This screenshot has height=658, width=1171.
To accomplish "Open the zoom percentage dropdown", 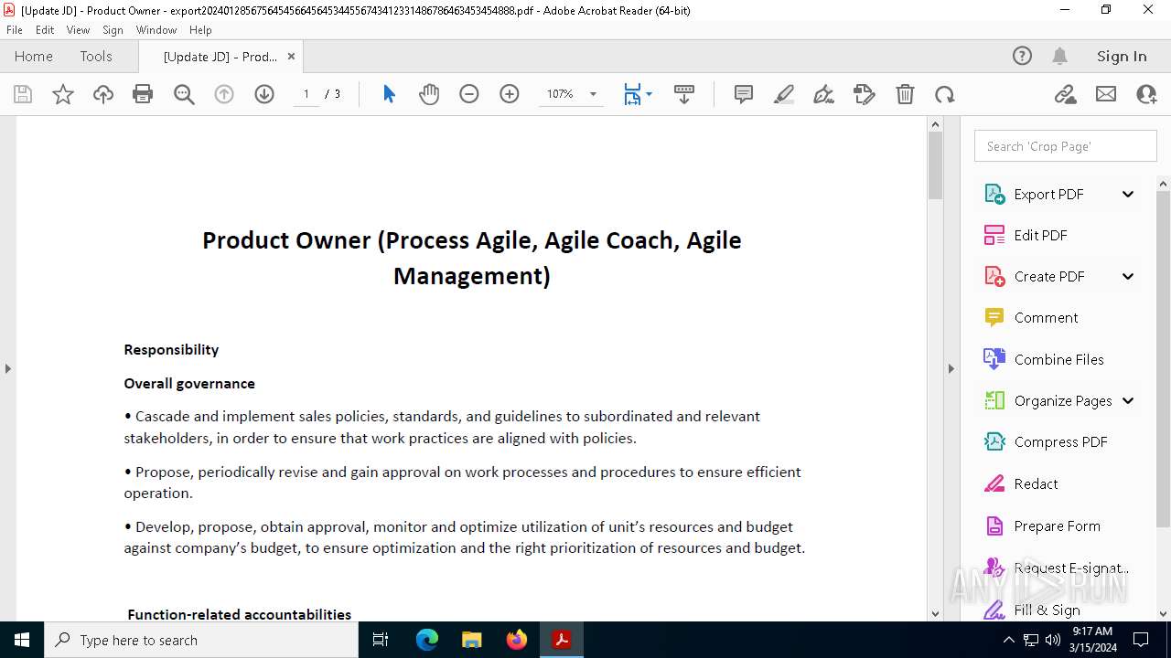I will point(593,94).
